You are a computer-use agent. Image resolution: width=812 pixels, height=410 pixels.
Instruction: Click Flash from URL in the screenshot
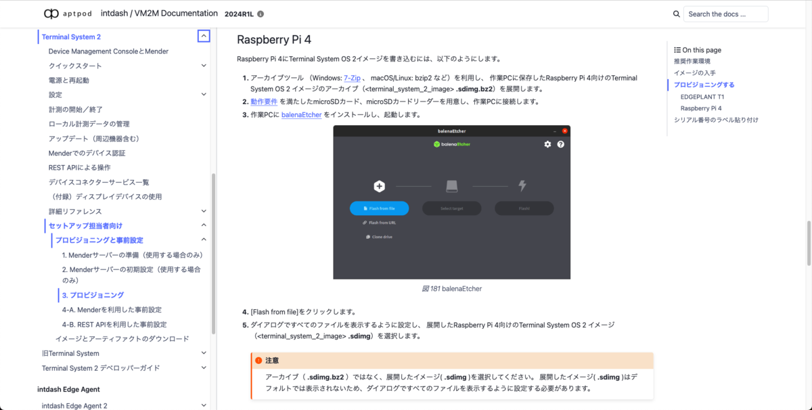[x=380, y=223]
